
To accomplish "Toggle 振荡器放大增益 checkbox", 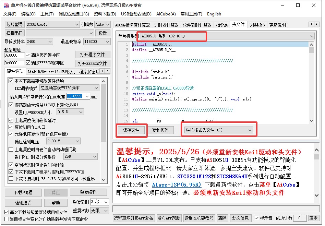I will coord(11,105).
